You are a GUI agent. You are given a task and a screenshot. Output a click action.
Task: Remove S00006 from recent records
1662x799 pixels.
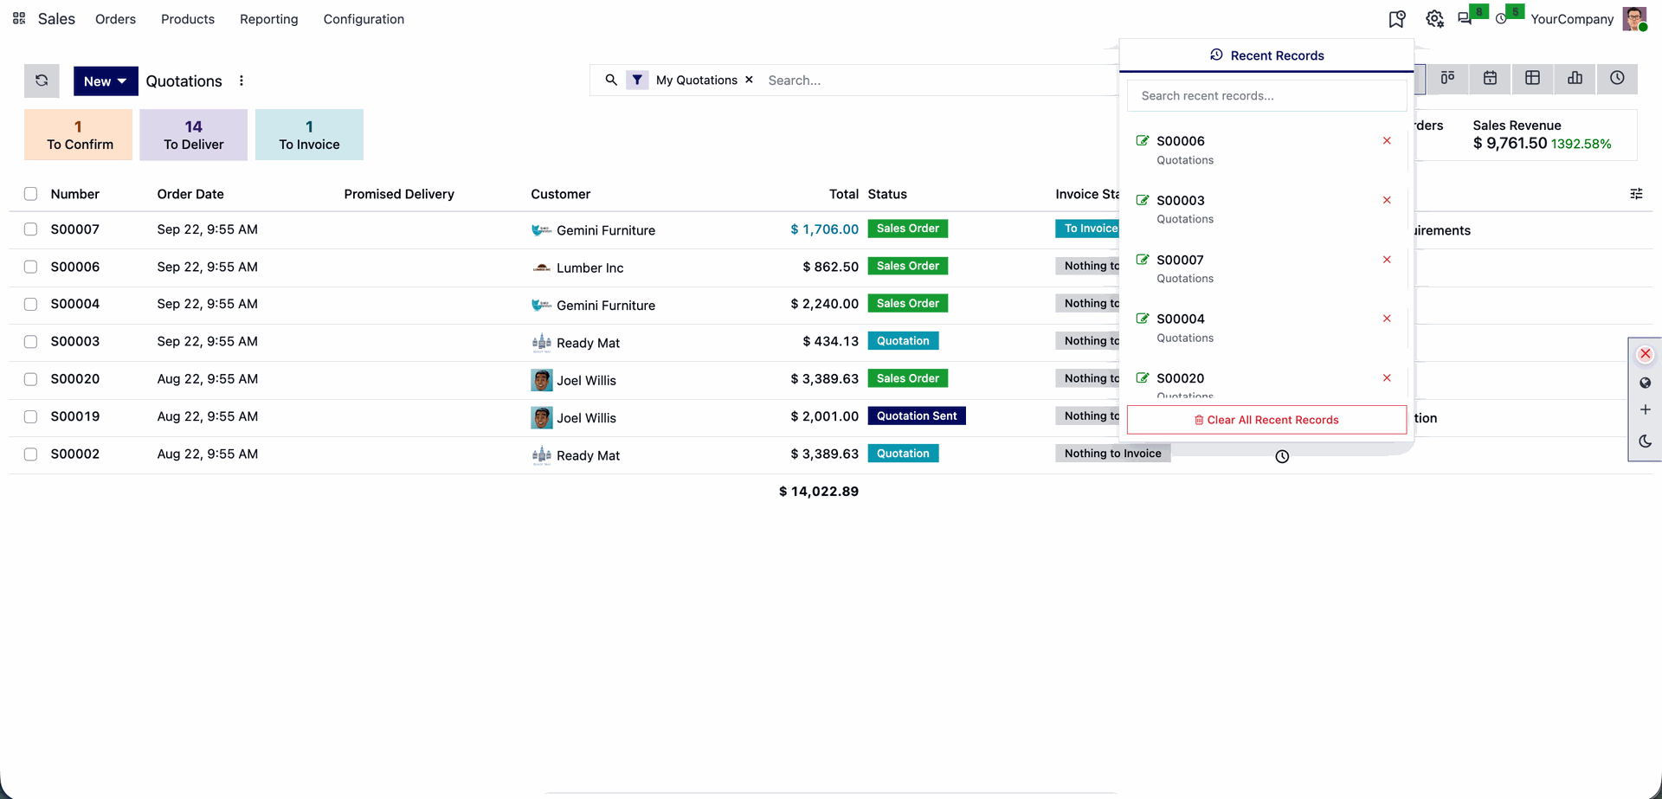(1387, 141)
